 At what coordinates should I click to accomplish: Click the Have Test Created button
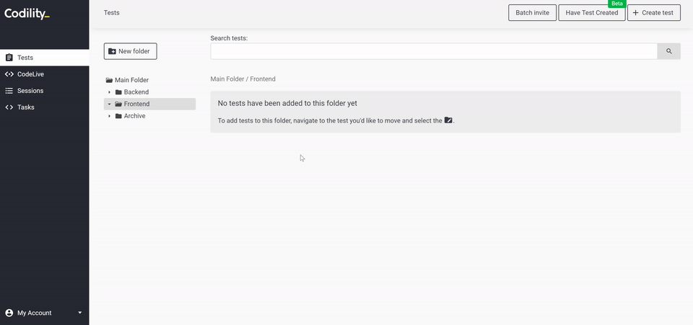pyautogui.click(x=592, y=13)
